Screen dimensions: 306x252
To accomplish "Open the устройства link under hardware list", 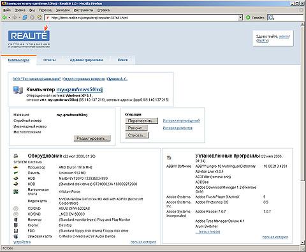I will pyautogui.click(x=22, y=242).
